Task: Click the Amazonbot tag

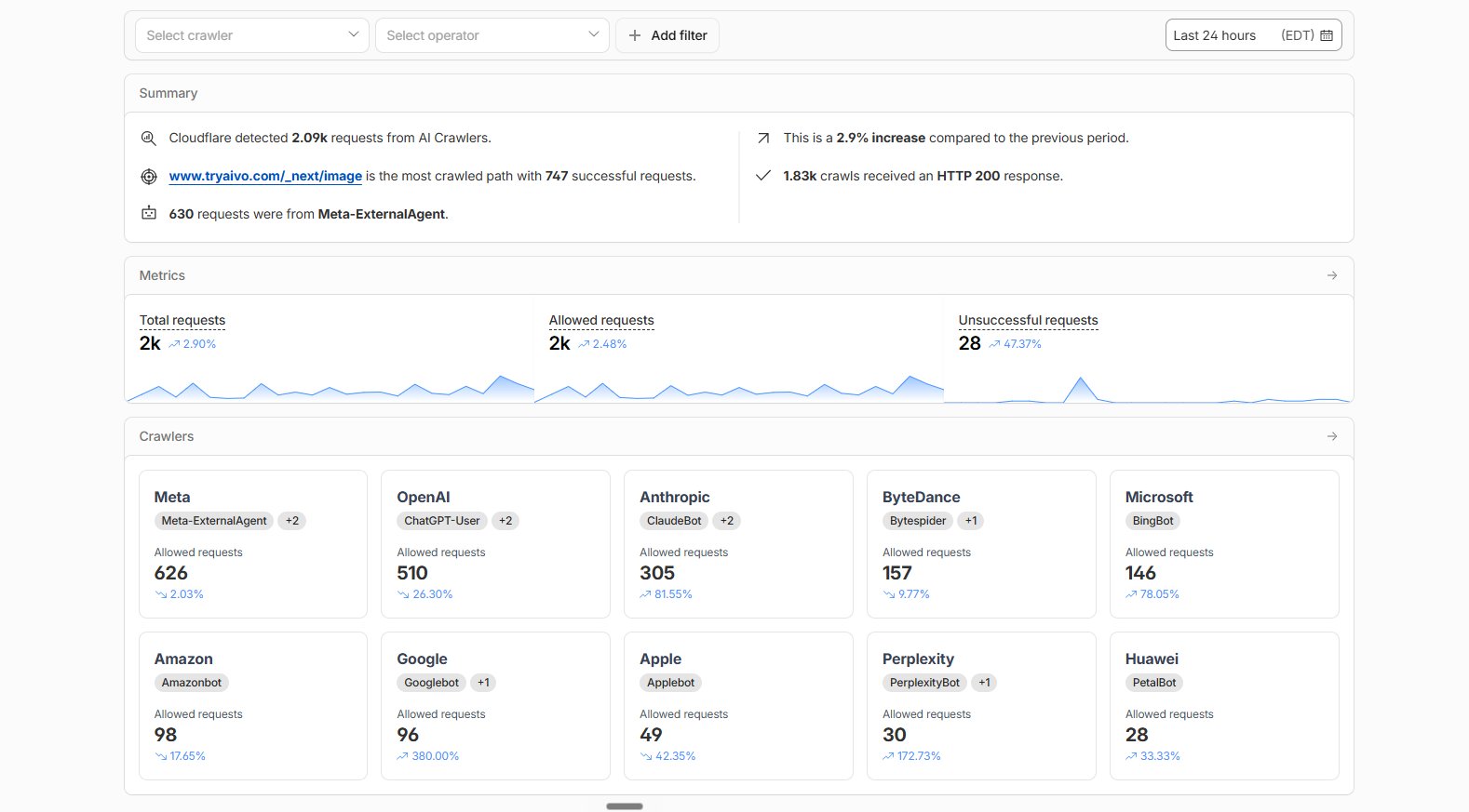Action: [x=192, y=683]
